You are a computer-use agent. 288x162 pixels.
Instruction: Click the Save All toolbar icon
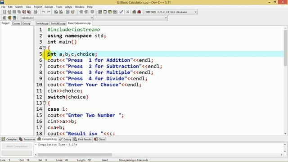click(x=19, y=12)
